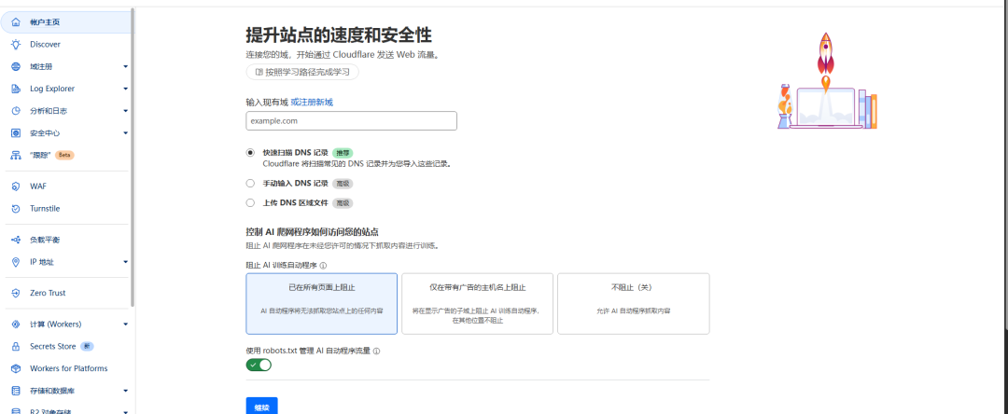Choose the 已在所有页面上阻止 card
The image size is (1008, 414).
(321, 304)
